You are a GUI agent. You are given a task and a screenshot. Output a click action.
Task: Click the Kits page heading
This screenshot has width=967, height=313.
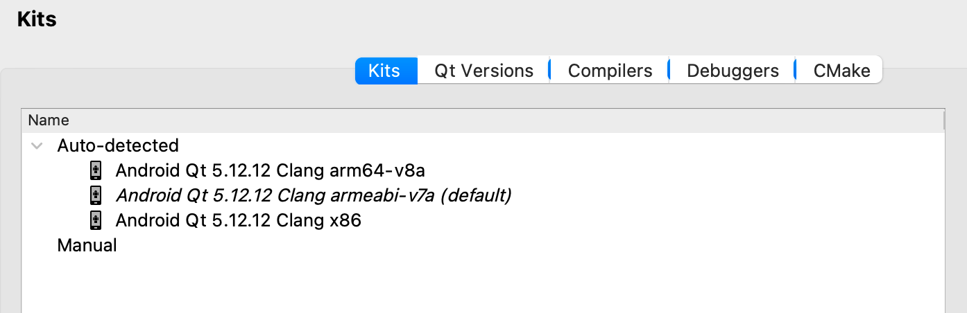[x=37, y=19]
